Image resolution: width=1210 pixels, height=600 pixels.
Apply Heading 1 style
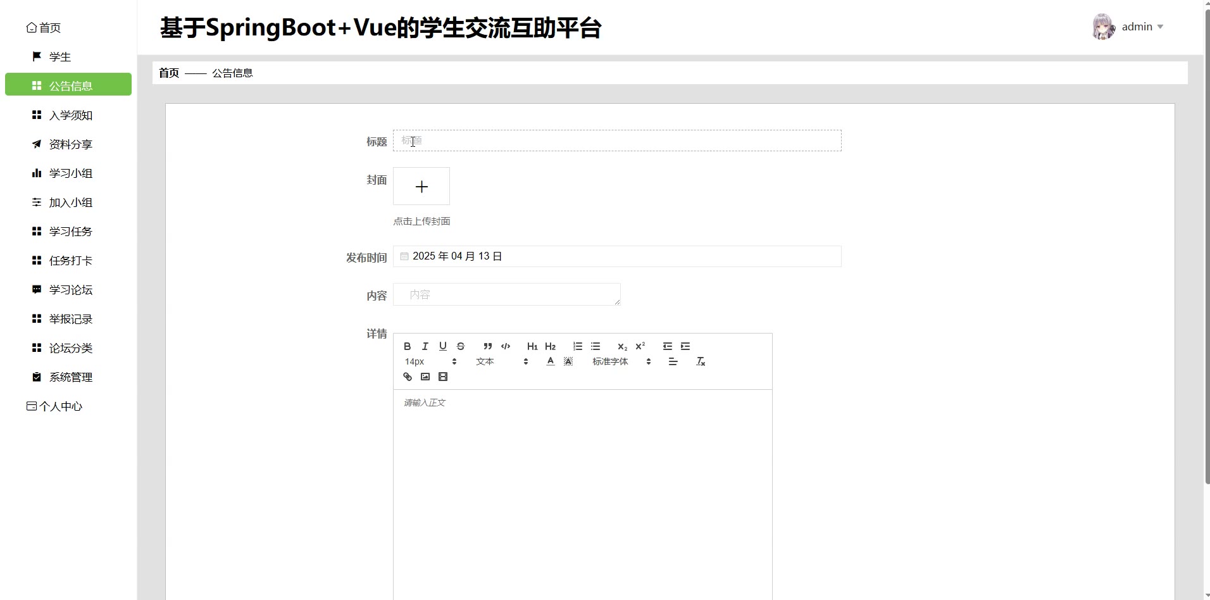coord(532,346)
